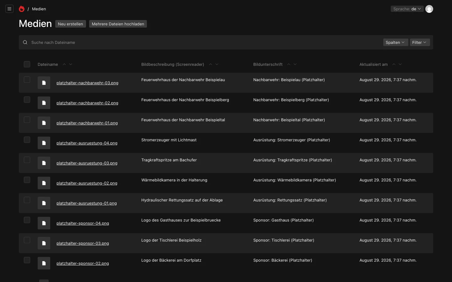Open the platzhalter-sponsor-02.png link

83,264
